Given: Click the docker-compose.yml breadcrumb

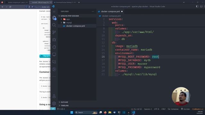Looking at the screenshot, I should [111, 16].
